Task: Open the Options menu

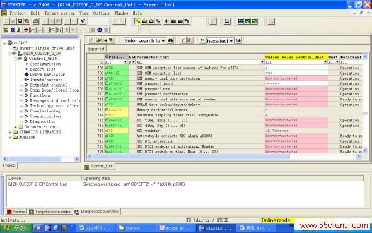Action: (102, 13)
